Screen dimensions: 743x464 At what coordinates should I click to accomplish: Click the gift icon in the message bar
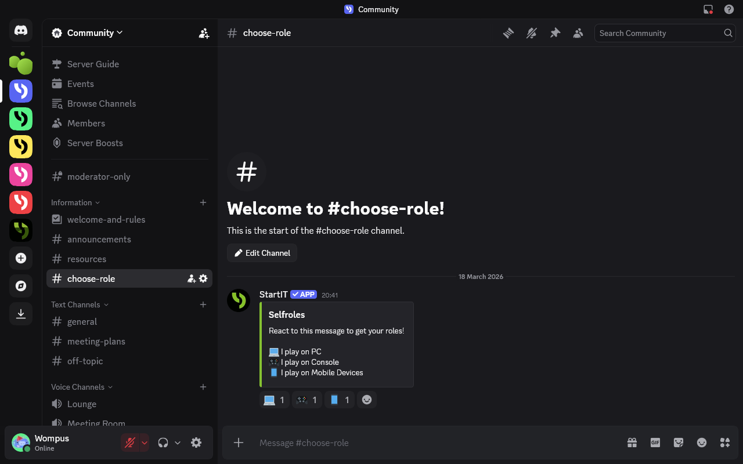pos(632,443)
